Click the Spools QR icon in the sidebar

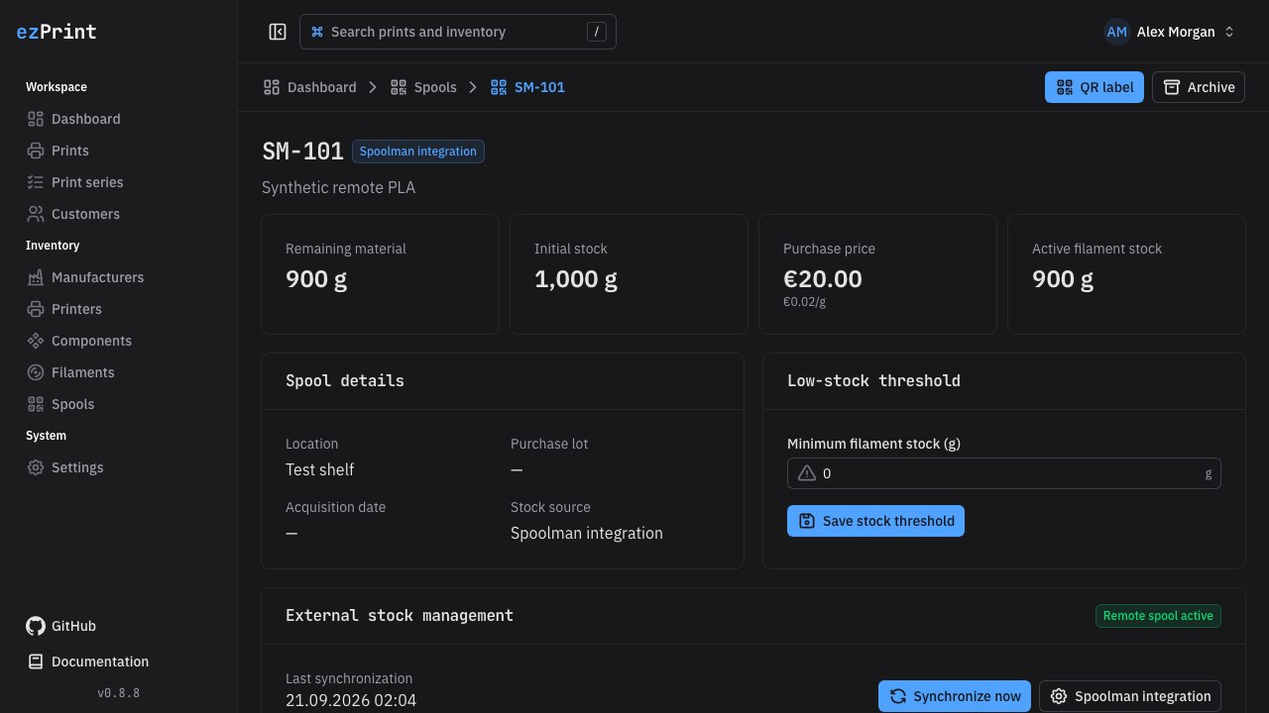tap(36, 404)
